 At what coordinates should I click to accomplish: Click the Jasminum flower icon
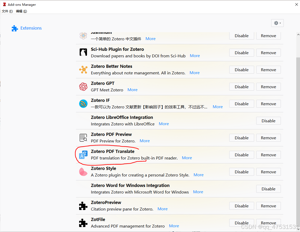pyautogui.click(x=83, y=36)
